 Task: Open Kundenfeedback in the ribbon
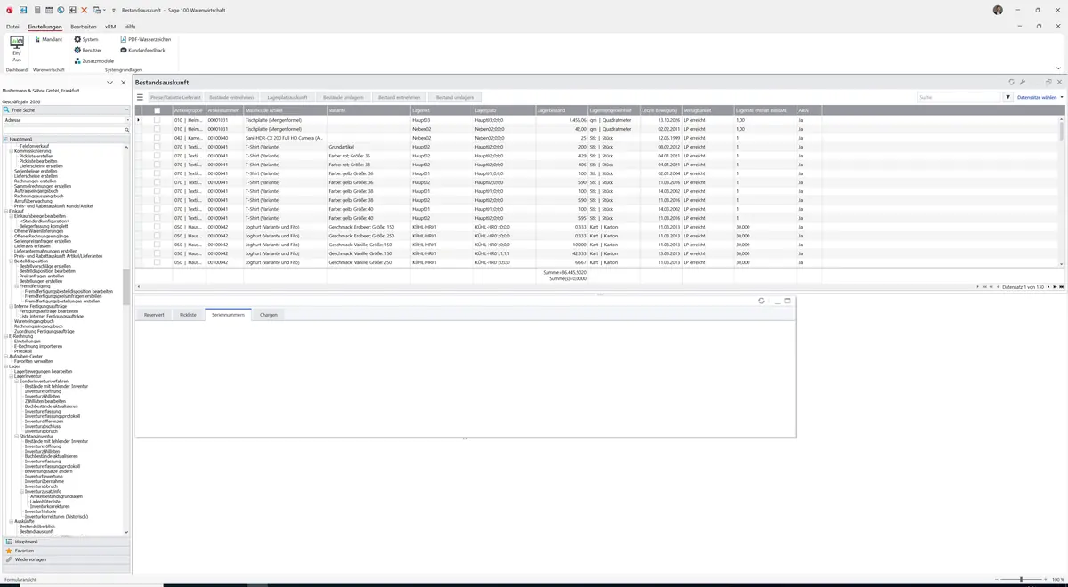(142, 50)
